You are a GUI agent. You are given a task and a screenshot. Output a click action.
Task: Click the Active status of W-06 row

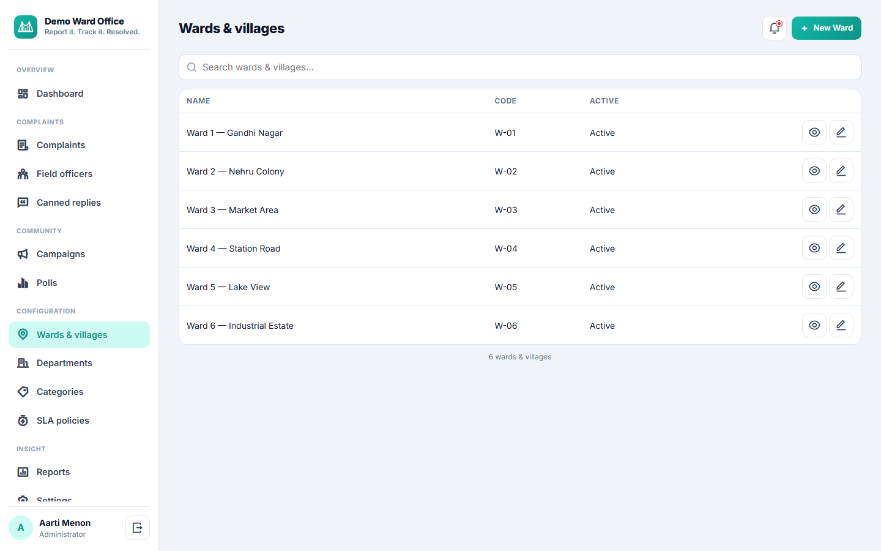point(603,326)
